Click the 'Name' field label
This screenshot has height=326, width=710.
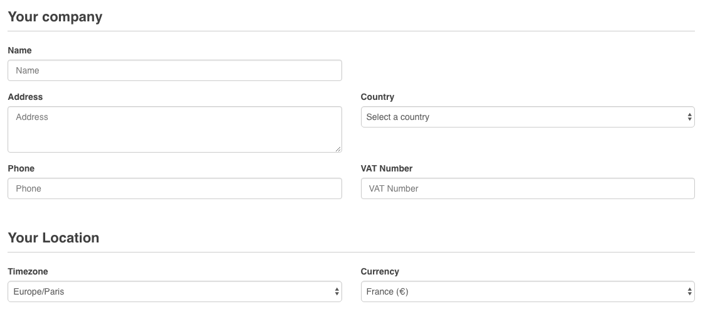tap(19, 50)
